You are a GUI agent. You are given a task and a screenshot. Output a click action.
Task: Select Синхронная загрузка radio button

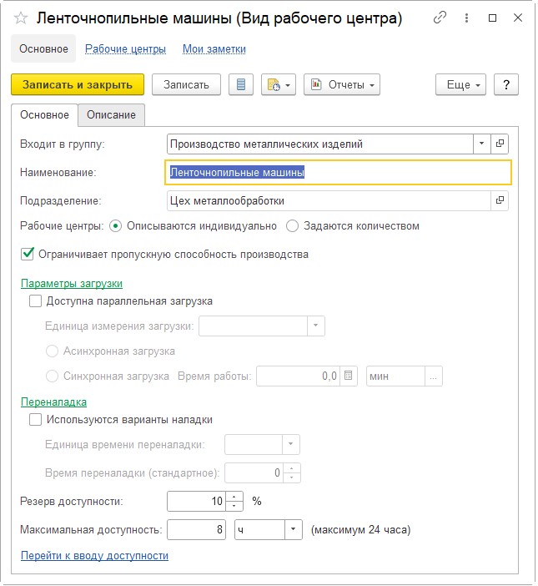[x=52, y=376]
